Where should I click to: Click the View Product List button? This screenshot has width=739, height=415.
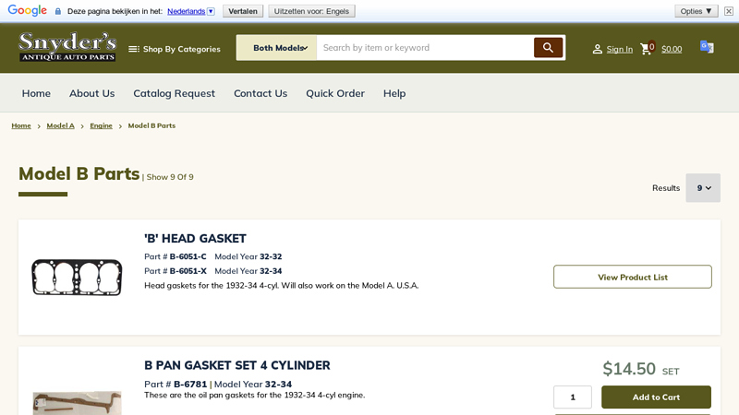click(x=632, y=277)
